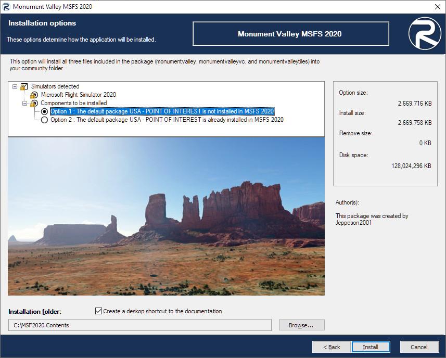Image resolution: width=446 pixels, height=358 pixels.
Task: Click the R logo in the title bar
Action: 6,7
